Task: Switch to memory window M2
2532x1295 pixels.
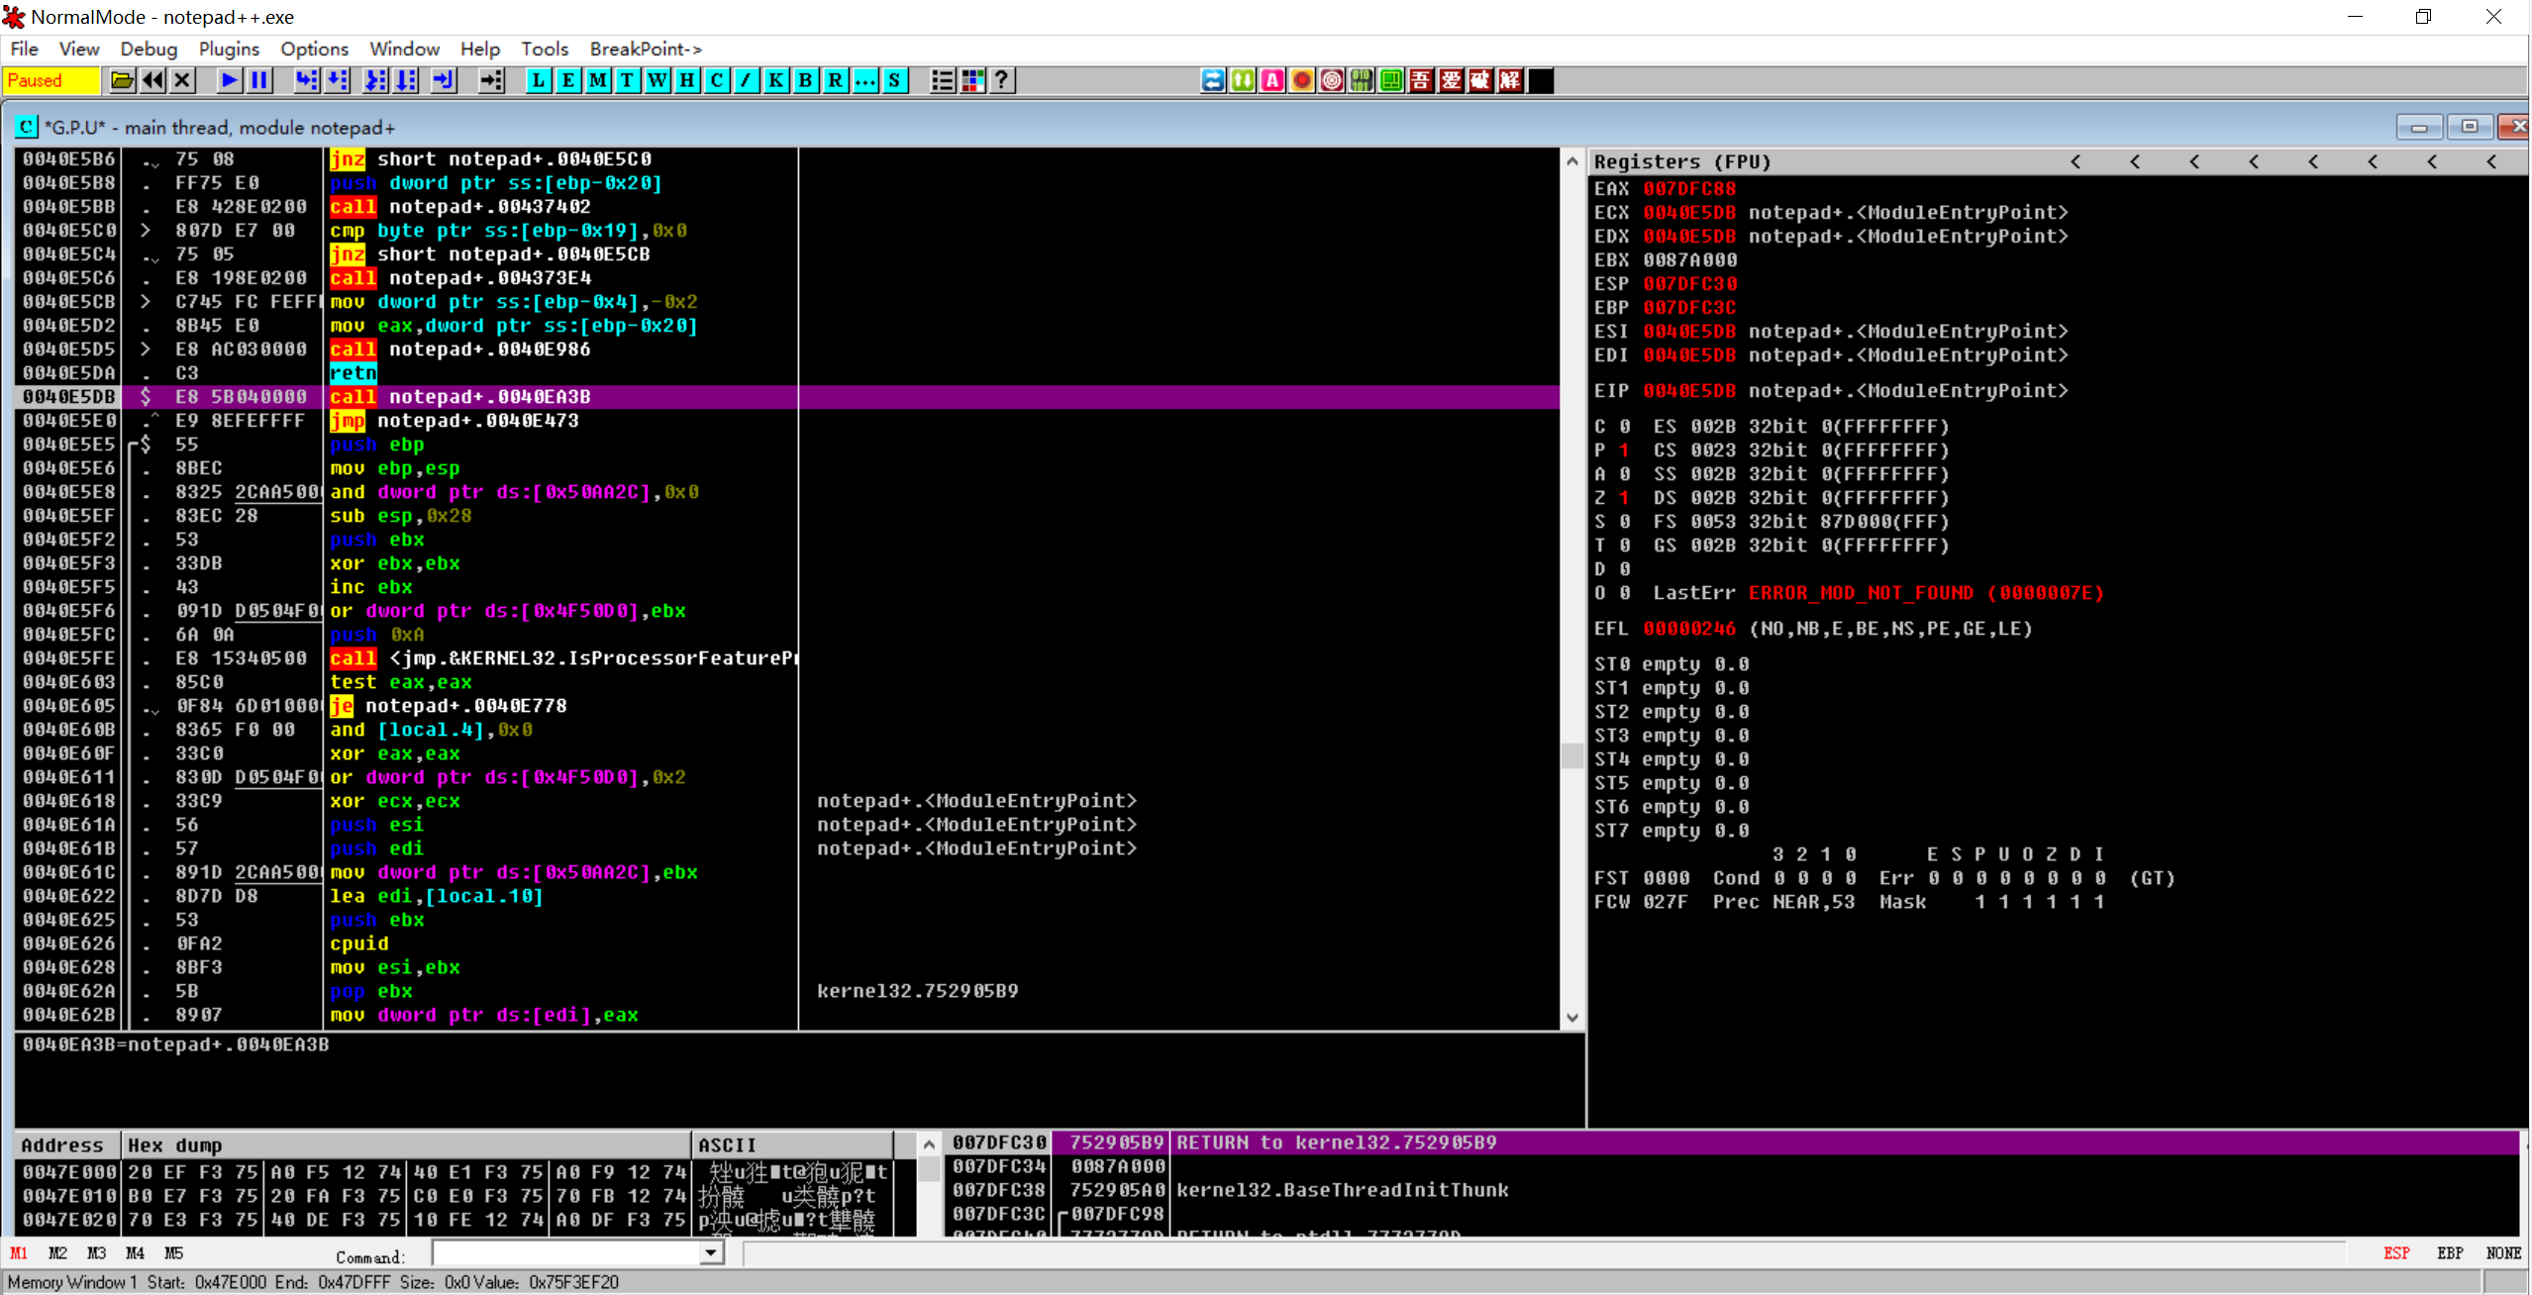Action: (57, 1253)
